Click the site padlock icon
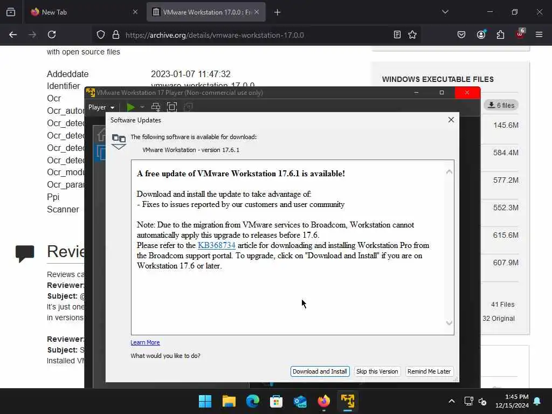552x414 pixels. pyautogui.click(x=116, y=35)
